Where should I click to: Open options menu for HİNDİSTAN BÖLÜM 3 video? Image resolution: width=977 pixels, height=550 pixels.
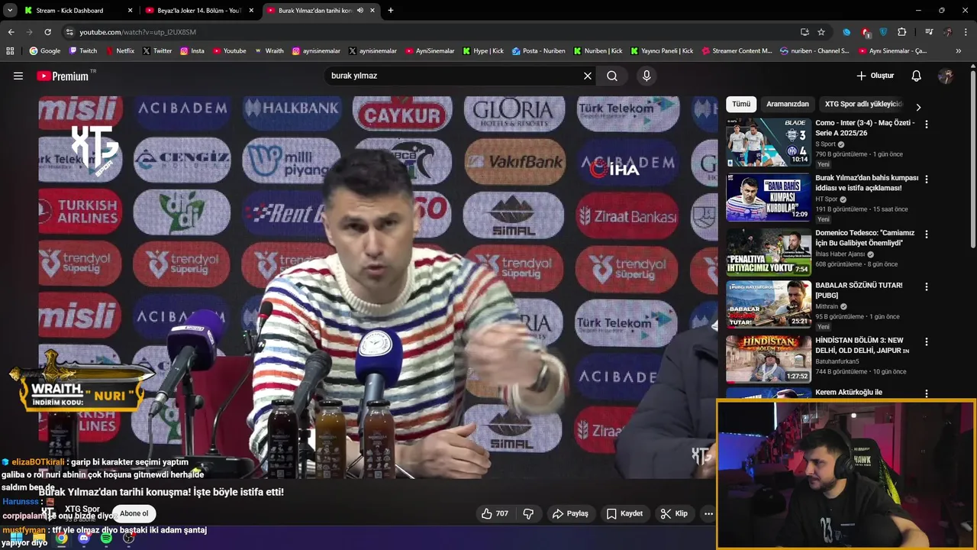[x=927, y=341]
